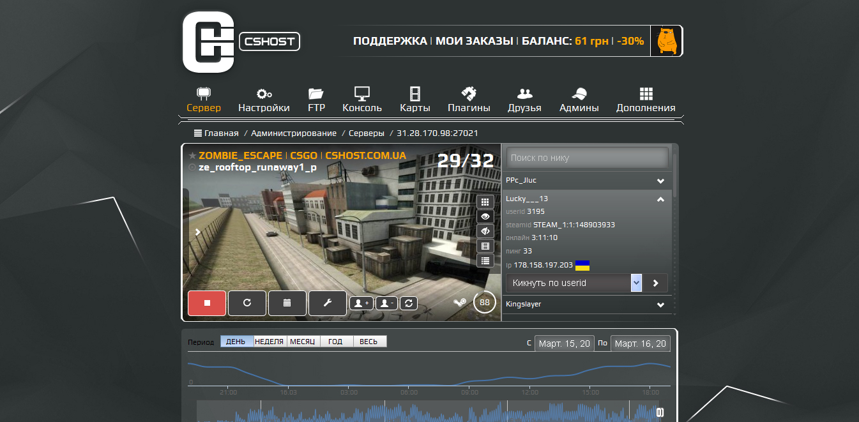Open the calendar scheduler button
Viewport: 859px width, 422px height.
287,303
